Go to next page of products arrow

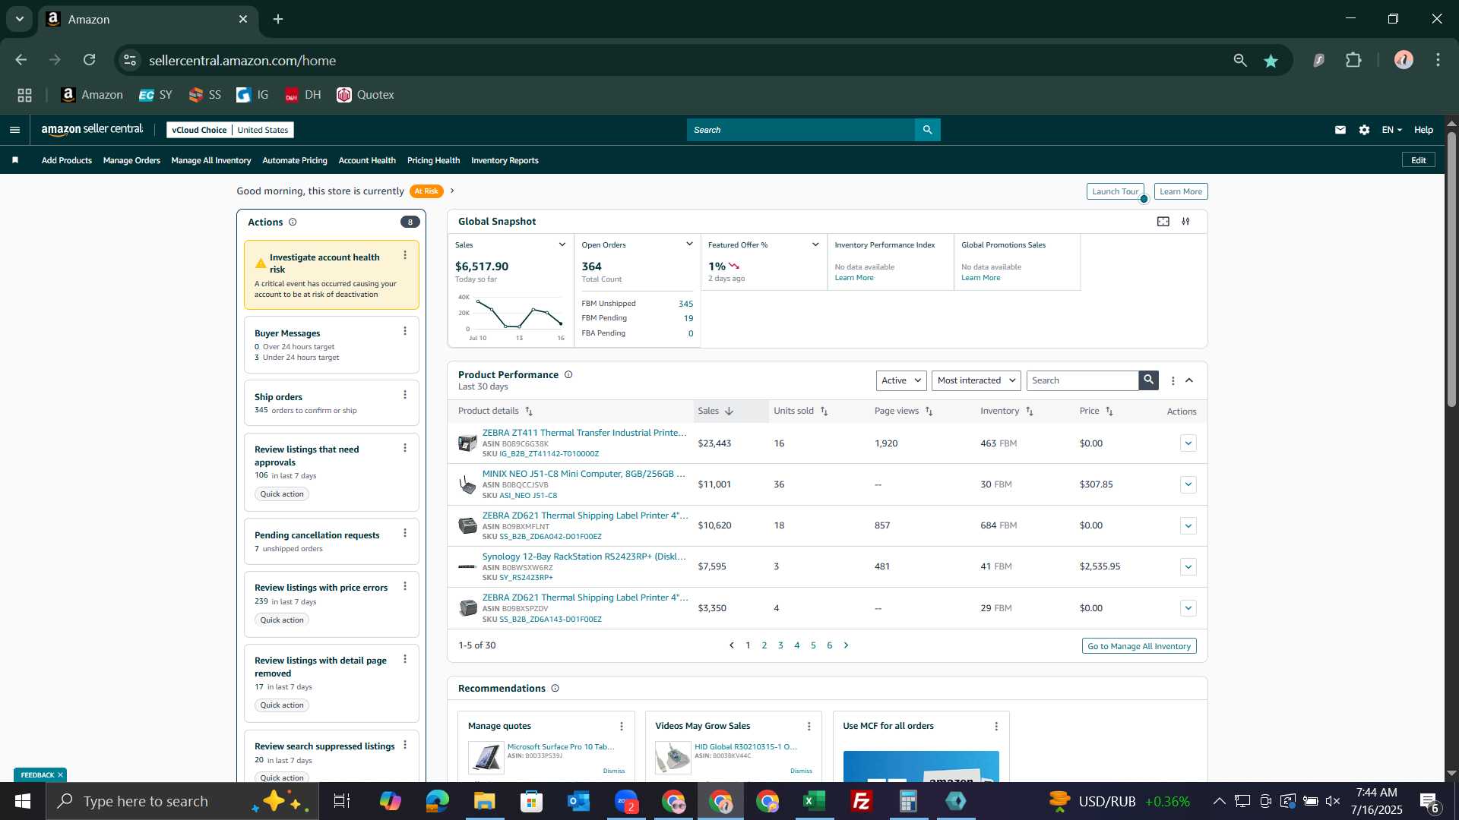tap(847, 645)
